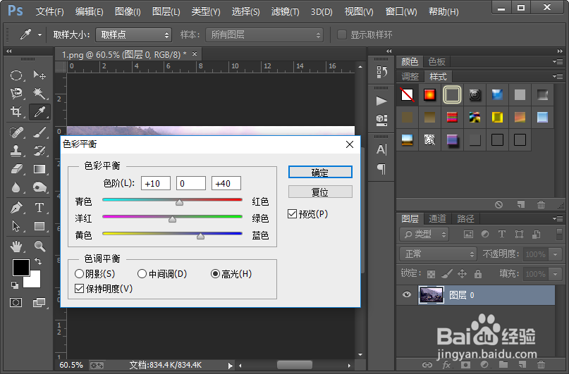Image resolution: width=569 pixels, height=374 pixels.
Task: Select the Eraser tool
Action: pyautogui.click(x=16, y=169)
